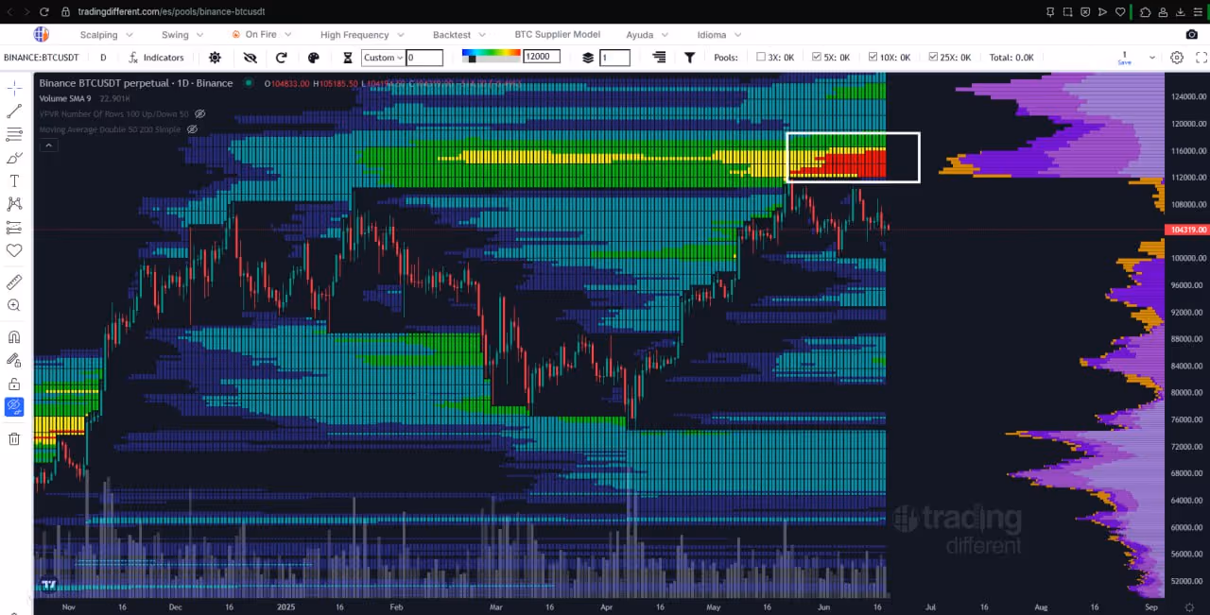Open the browser downloads icon
1210x615 pixels.
pyautogui.click(x=1179, y=11)
